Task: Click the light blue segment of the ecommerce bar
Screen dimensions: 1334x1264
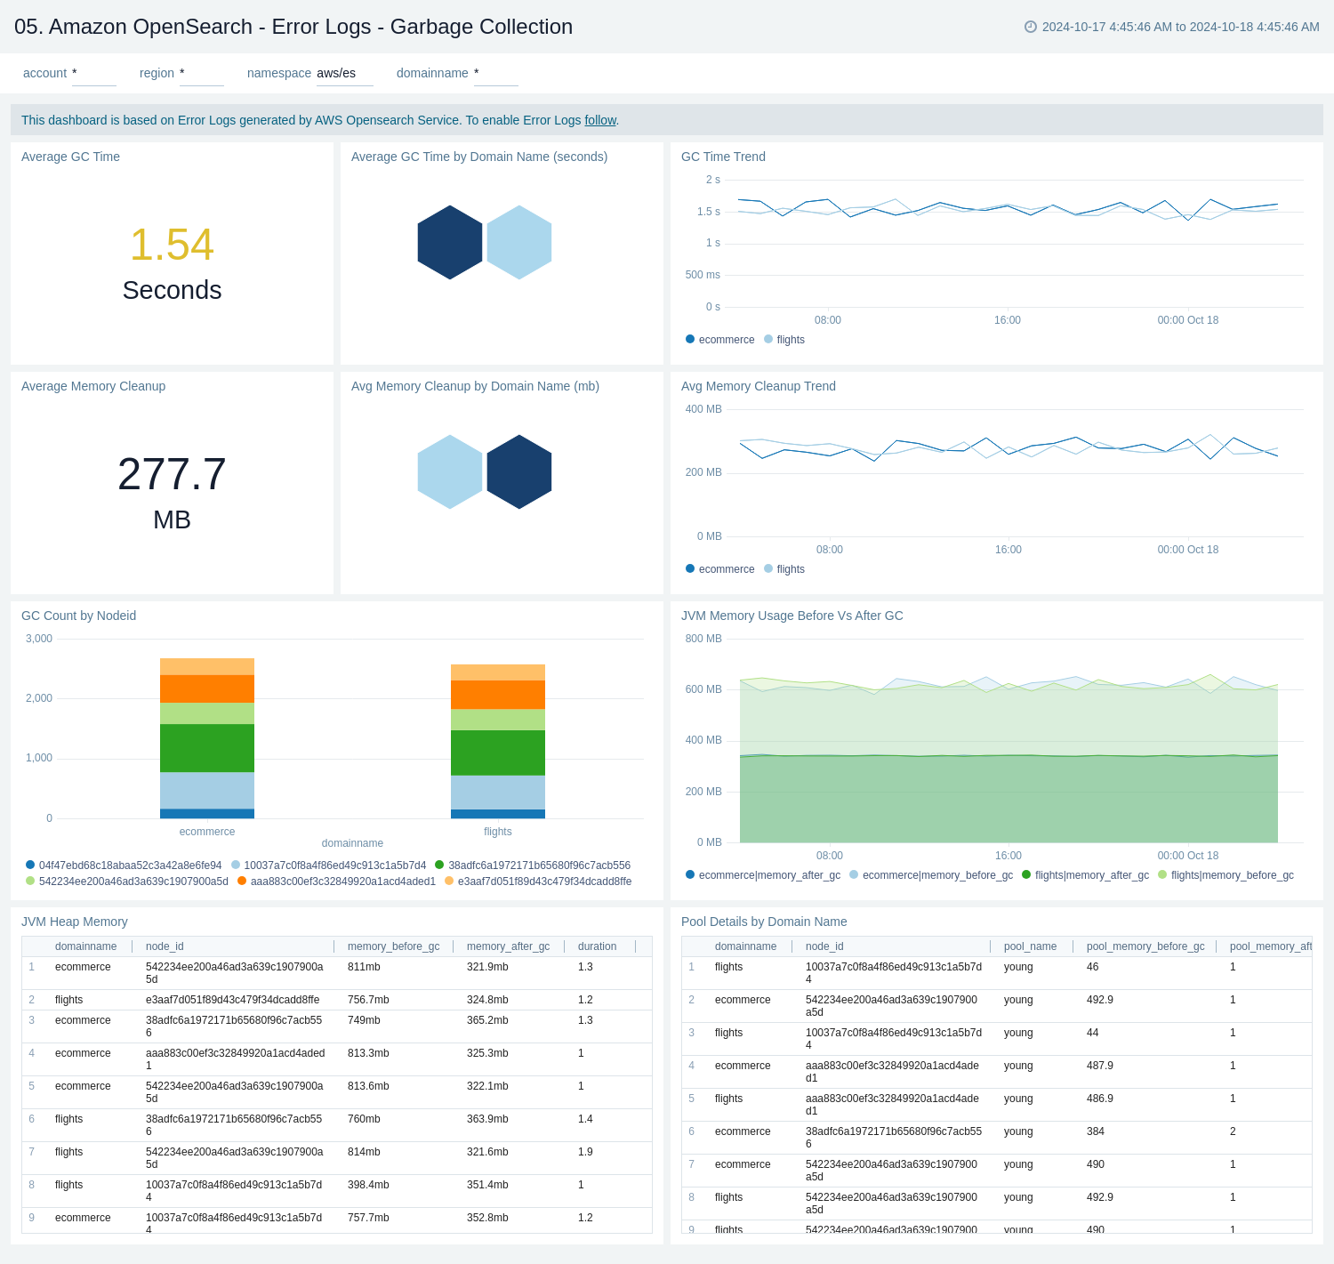Action: (207, 791)
